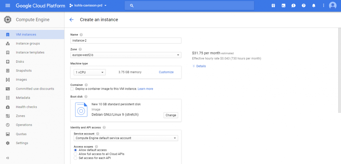Click the gift free trial icon

[273, 6]
